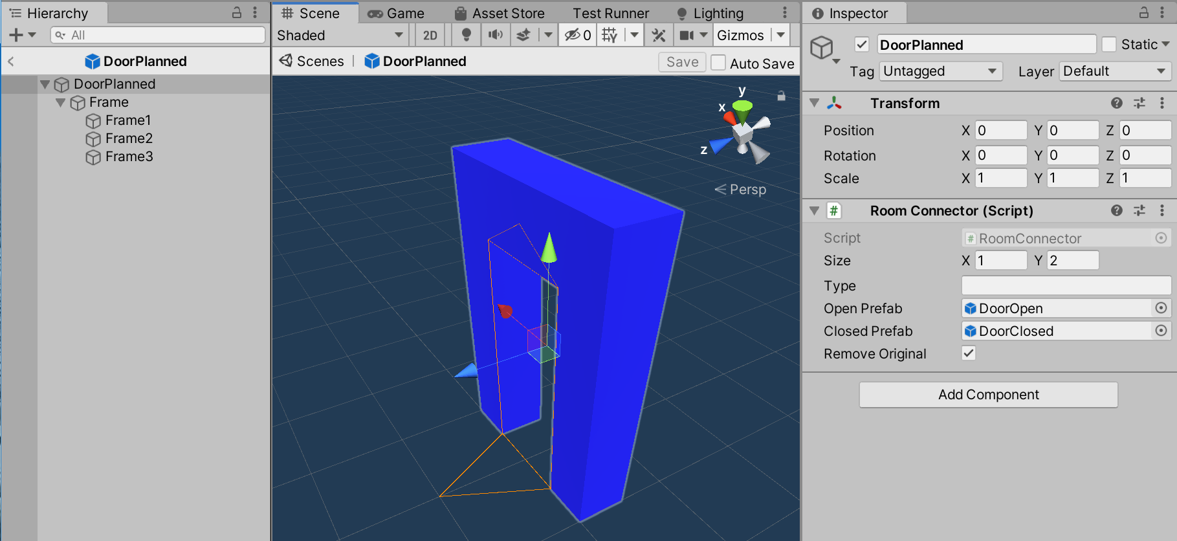Click Position X value field

click(x=1001, y=130)
